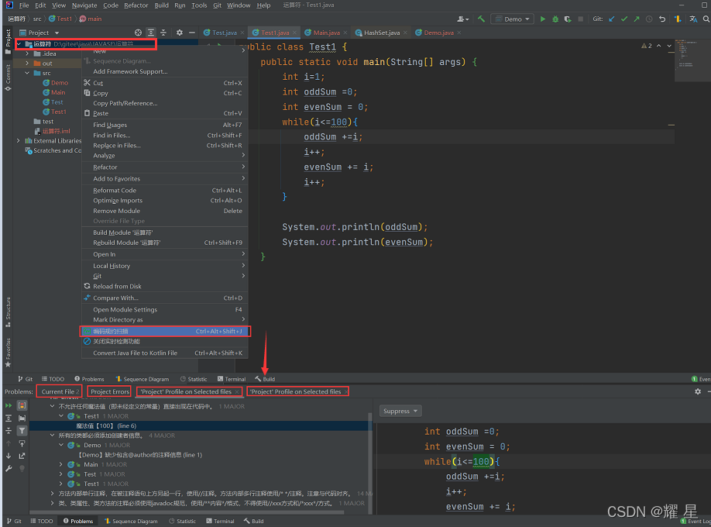This screenshot has width=711, height=527.
Task: Collapse the Demo 1 MAJOR inspection node
Action: coord(61,446)
